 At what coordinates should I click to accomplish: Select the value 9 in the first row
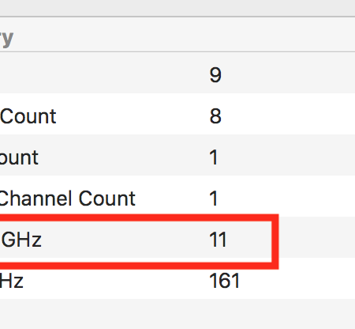[215, 75]
